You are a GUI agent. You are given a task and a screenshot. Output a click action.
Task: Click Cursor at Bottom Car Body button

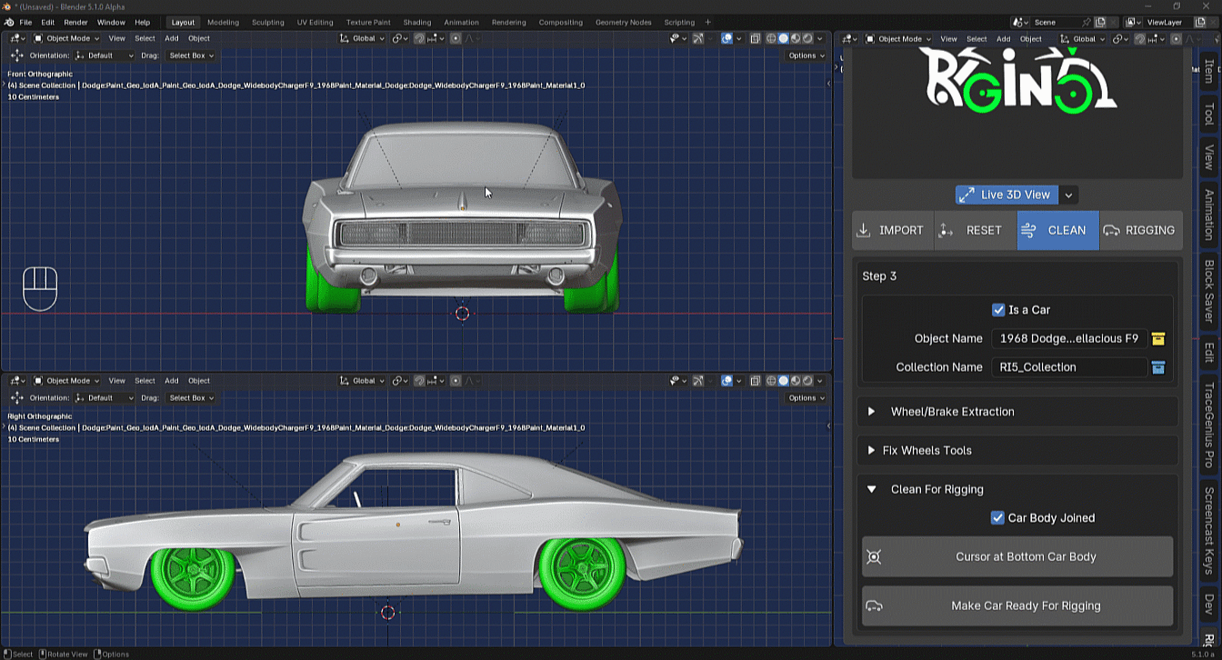pos(1017,556)
